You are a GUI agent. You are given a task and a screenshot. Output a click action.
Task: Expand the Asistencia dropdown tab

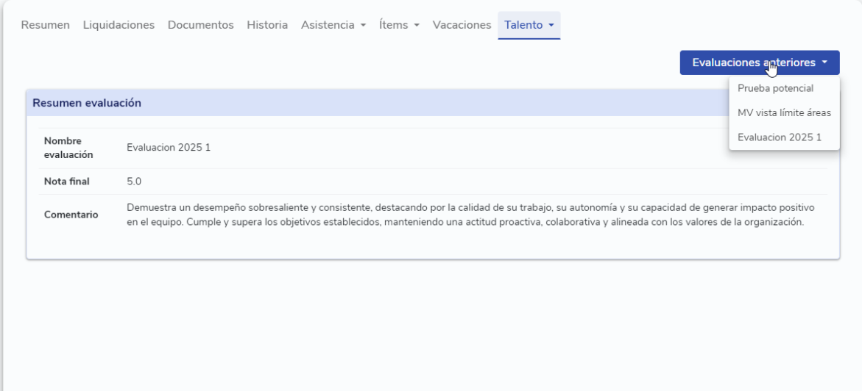pyautogui.click(x=333, y=25)
